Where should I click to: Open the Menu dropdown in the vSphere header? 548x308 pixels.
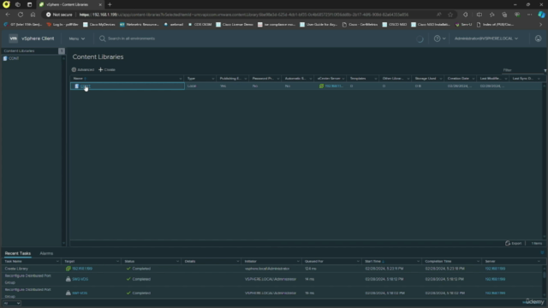(76, 38)
